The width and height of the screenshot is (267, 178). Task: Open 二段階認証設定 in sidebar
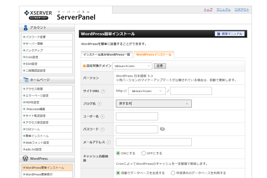pos(47,70)
